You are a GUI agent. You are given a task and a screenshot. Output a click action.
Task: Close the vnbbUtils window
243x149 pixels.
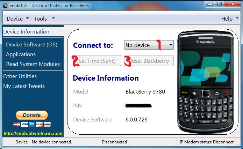[233, 4]
